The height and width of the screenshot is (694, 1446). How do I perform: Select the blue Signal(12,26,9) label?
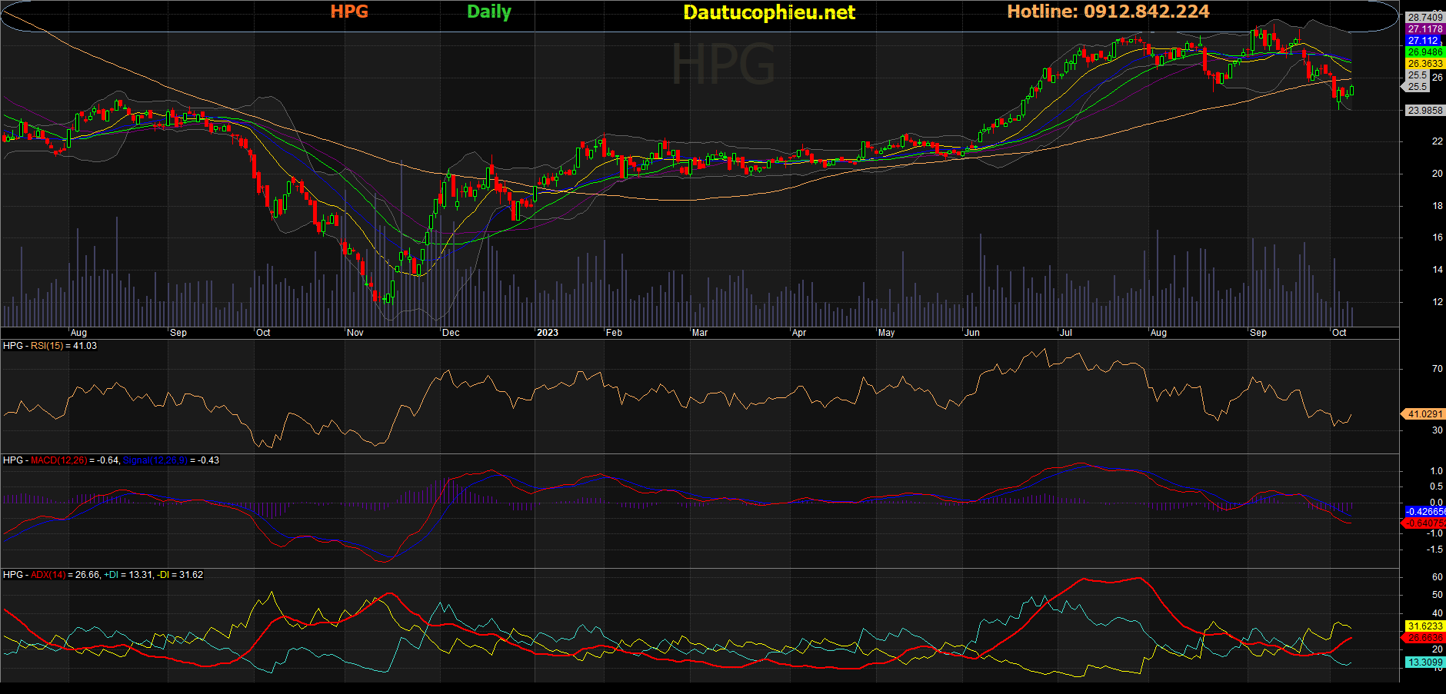click(x=155, y=460)
